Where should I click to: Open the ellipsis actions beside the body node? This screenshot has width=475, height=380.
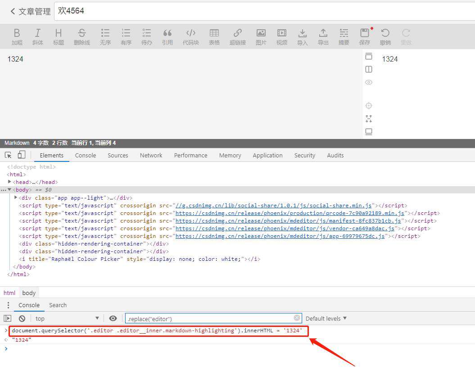[x=3, y=190]
